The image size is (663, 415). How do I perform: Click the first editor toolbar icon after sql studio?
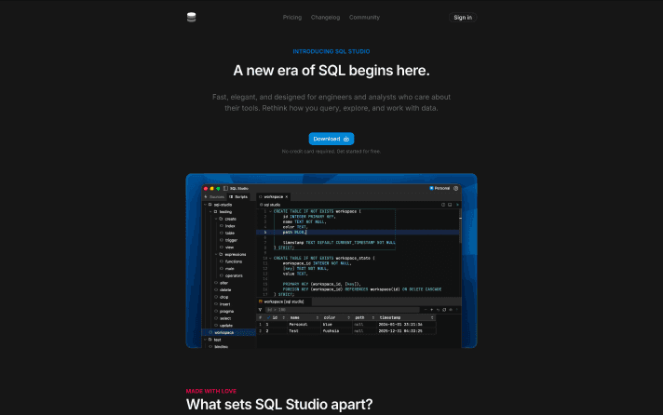click(x=443, y=205)
